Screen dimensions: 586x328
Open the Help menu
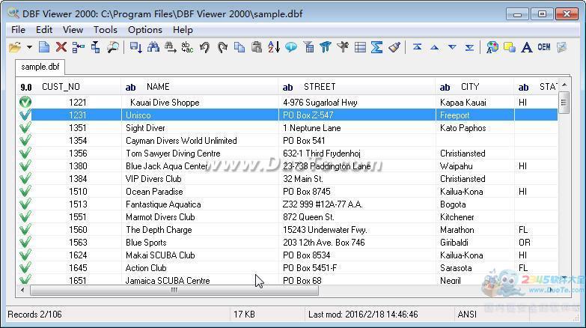click(x=183, y=29)
